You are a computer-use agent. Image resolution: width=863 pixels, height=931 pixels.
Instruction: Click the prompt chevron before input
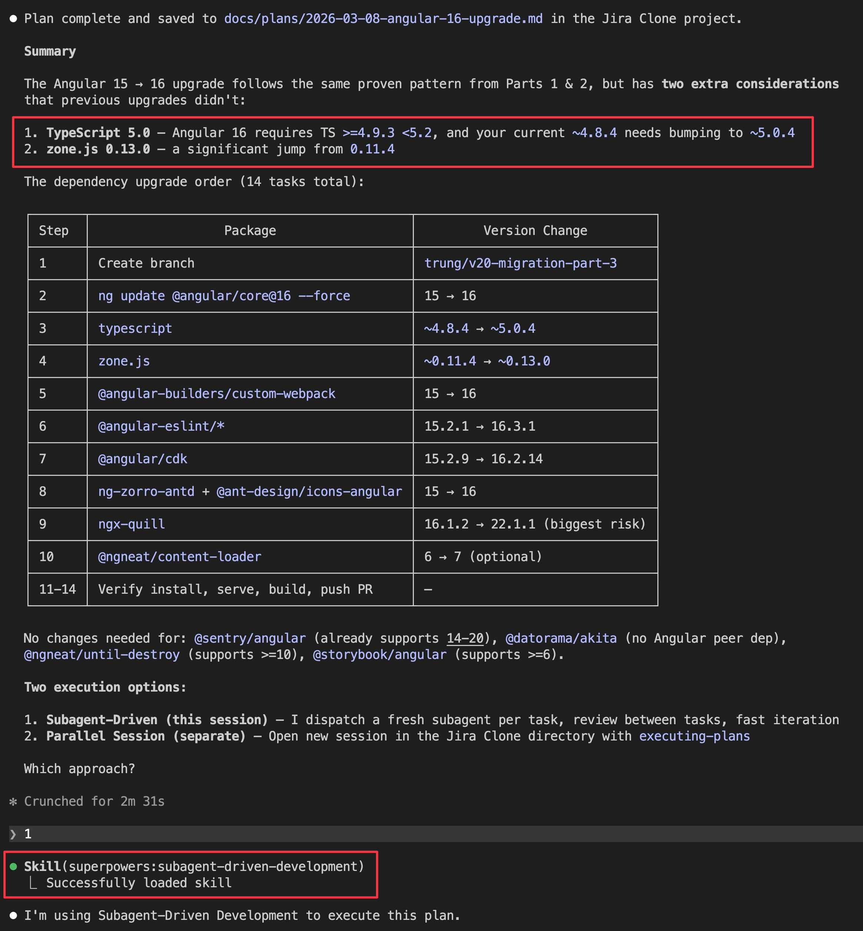pyautogui.click(x=13, y=834)
